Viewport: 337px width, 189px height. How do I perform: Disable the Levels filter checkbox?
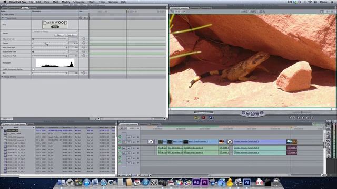[x=6, y=18]
